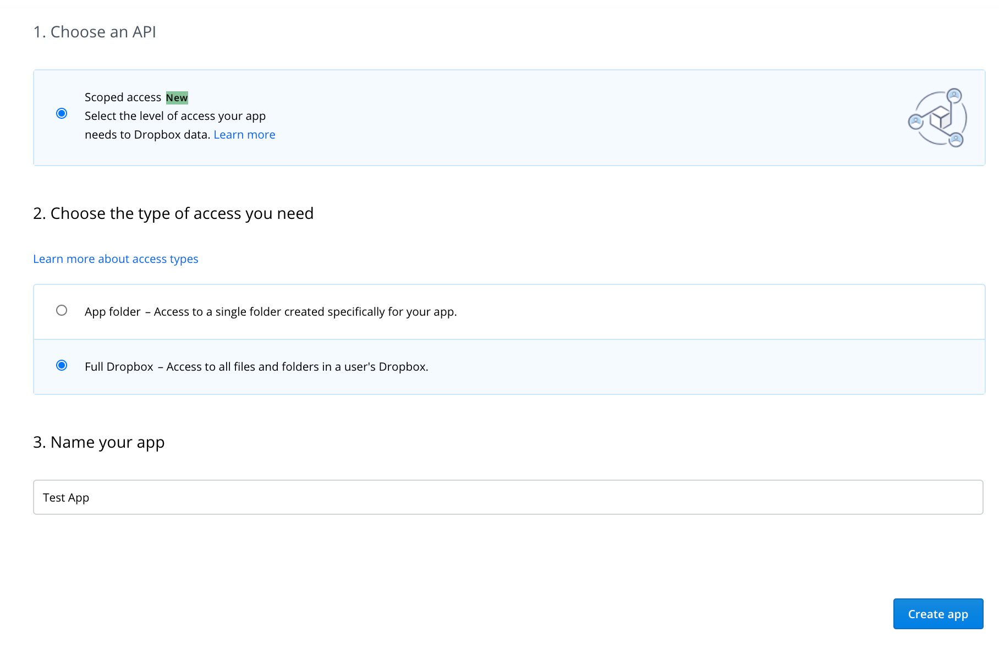Open the "Learn more" link about Scoped access
The width and height of the screenshot is (999, 660).
click(244, 134)
